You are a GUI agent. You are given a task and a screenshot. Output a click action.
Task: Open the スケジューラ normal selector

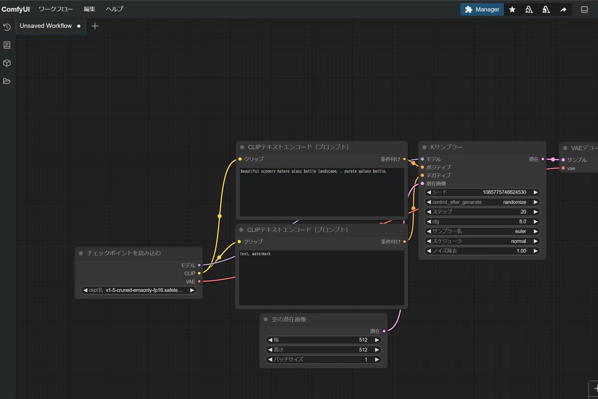click(x=482, y=241)
